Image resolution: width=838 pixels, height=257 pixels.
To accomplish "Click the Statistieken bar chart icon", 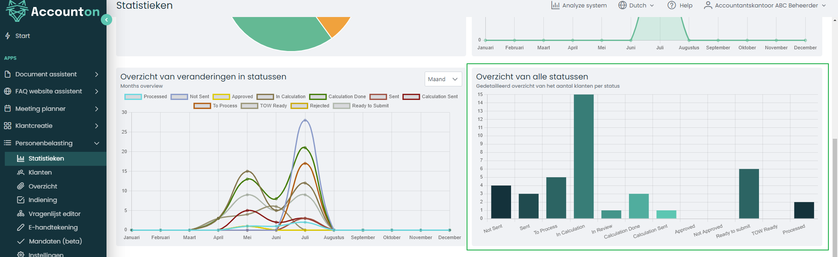I will pos(21,158).
